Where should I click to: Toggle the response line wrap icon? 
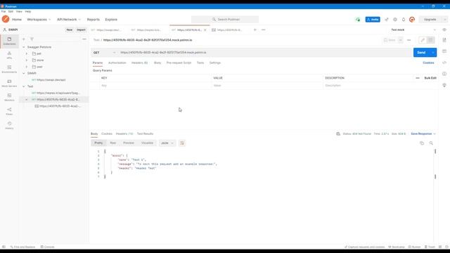pyautogui.click(x=182, y=143)
